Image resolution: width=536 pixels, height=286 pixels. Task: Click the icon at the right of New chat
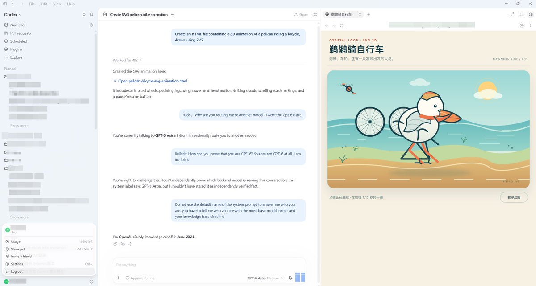pyautogui.click(x=92, y=25)
